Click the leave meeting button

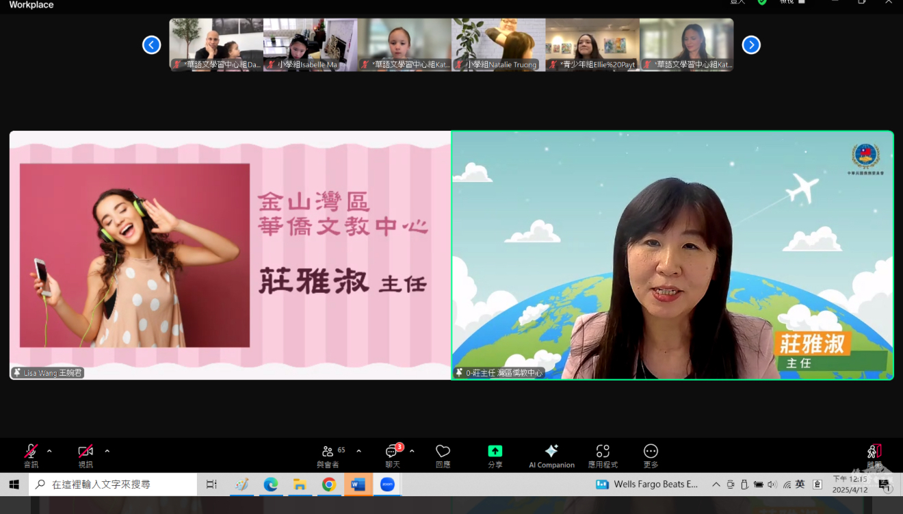[874, 452]
